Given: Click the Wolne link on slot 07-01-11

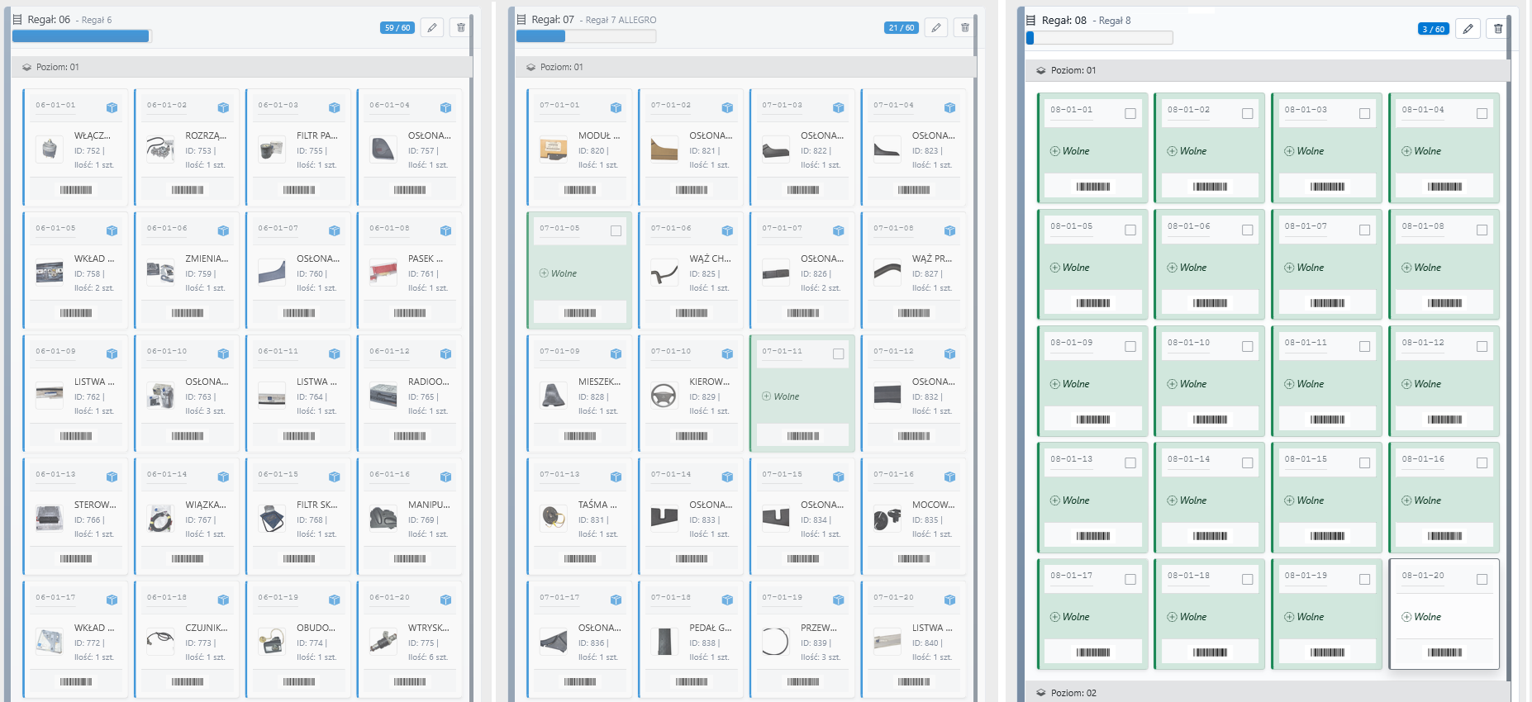Looking at the screenshot, I should pos(786,396).
